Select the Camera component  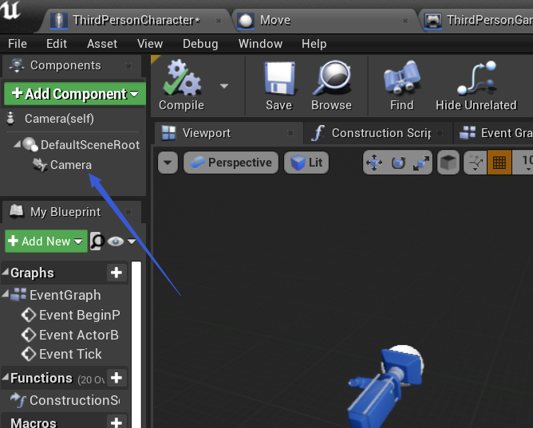[71, 165]
